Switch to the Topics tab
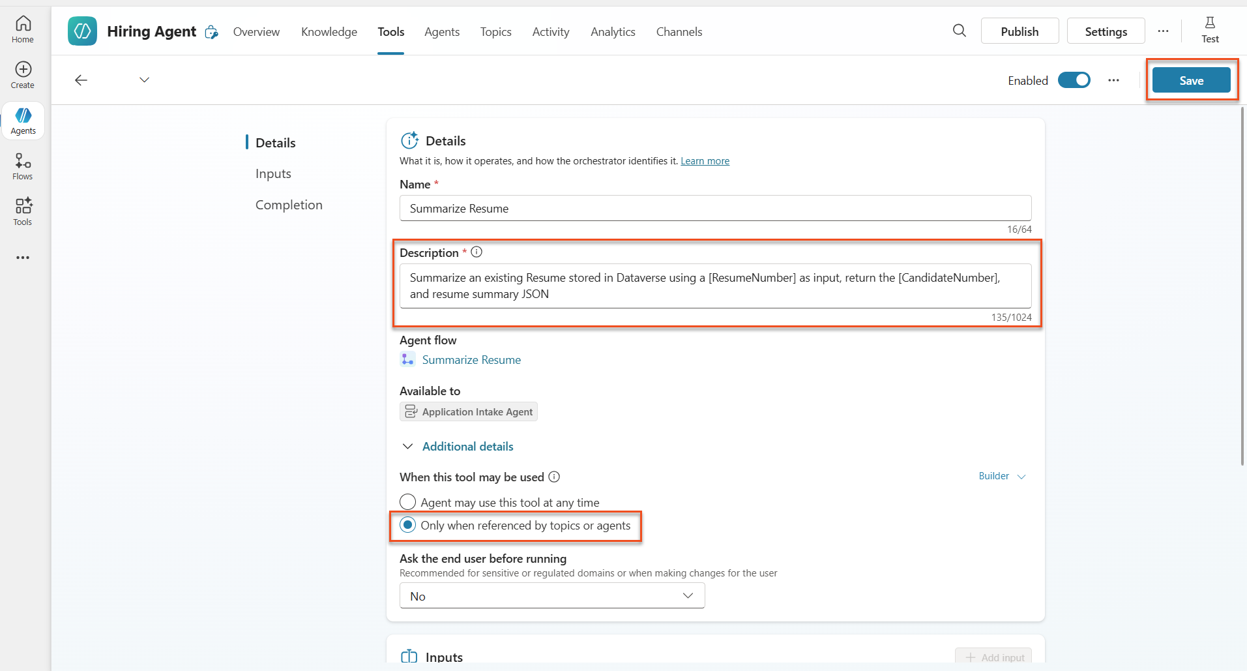1247x671 pixels. pos(496,31)
